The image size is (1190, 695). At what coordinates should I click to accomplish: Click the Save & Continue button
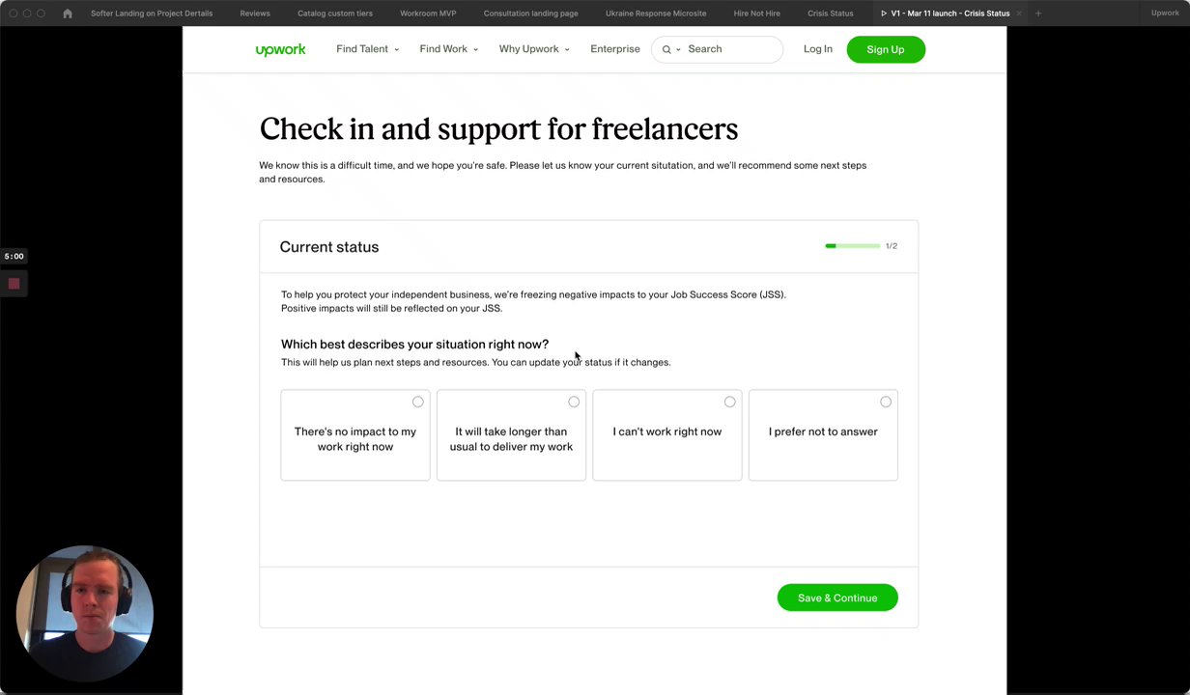837,598
